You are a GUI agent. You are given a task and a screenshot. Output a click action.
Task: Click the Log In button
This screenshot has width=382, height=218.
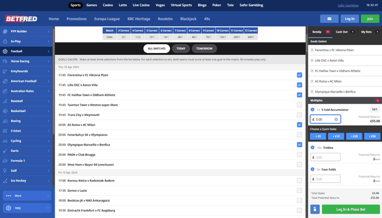coord(350,19)
